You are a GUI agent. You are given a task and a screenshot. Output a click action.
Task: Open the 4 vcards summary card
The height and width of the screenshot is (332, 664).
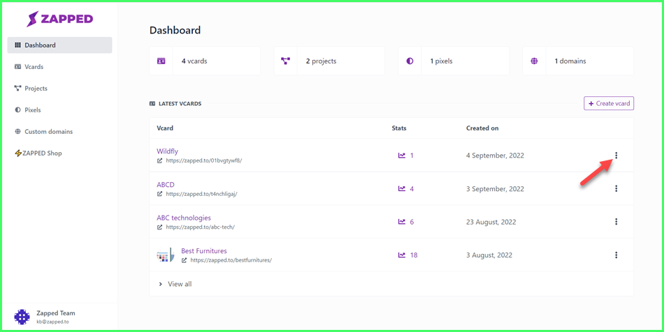(205, 61)
